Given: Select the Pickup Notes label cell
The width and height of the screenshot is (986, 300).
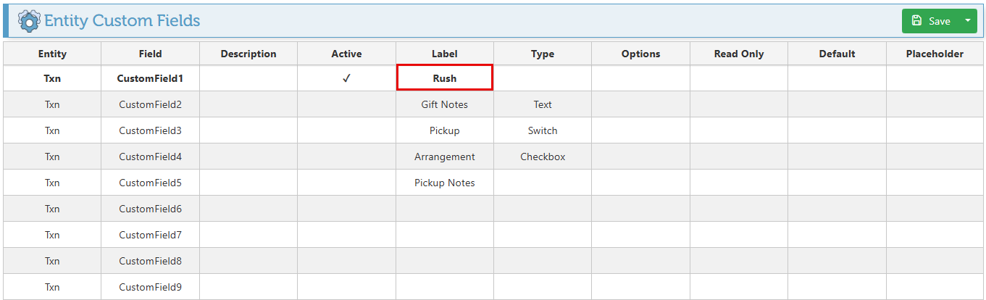Looking at the screenshot, I should pyautogui.click(x=445, y=183).
